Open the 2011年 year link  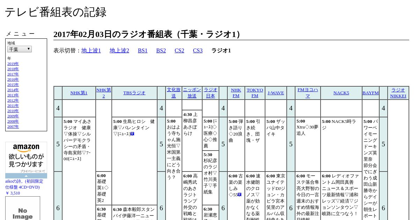(x=13, y=105)
